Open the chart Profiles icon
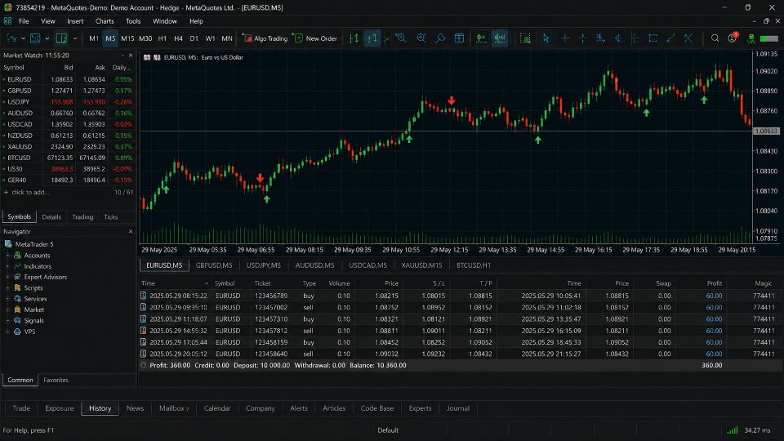The image size is (784, 441). tap(35, 38)
